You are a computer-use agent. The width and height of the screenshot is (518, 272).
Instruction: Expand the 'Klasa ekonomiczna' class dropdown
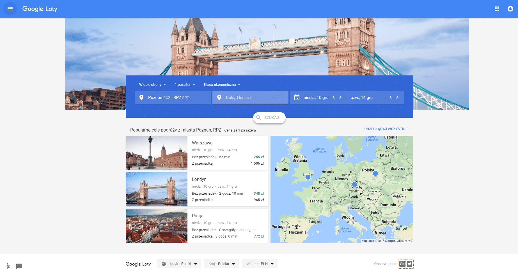pyautogui.click(x=222, y=85)
